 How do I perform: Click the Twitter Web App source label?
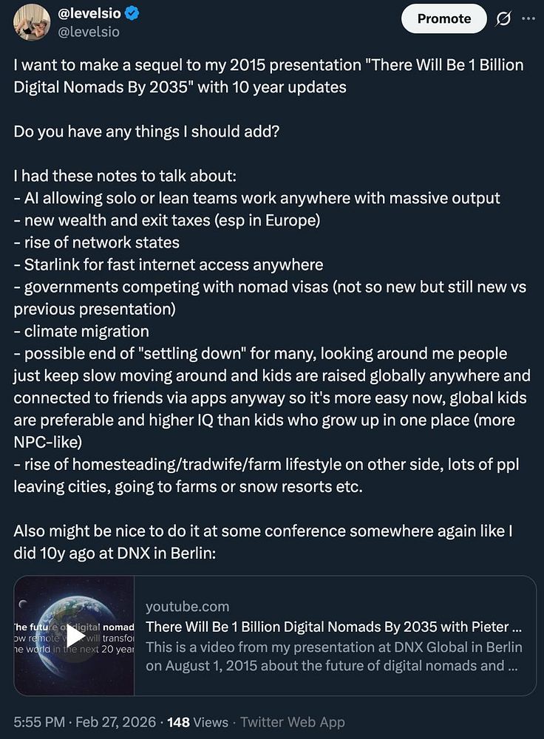[292, 722]
